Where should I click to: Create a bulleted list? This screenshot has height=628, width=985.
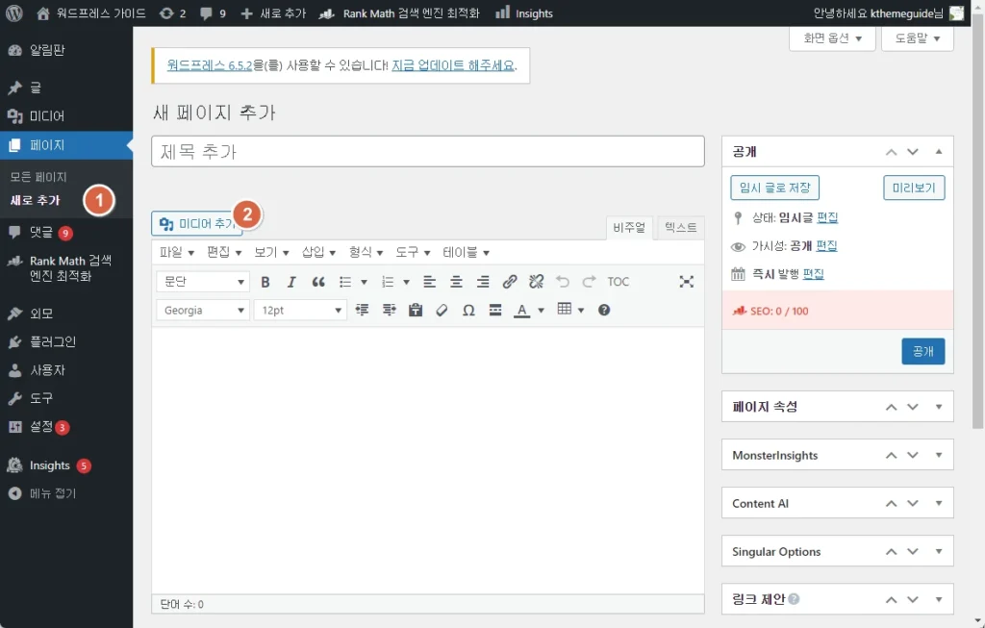[x=345, y=282]
